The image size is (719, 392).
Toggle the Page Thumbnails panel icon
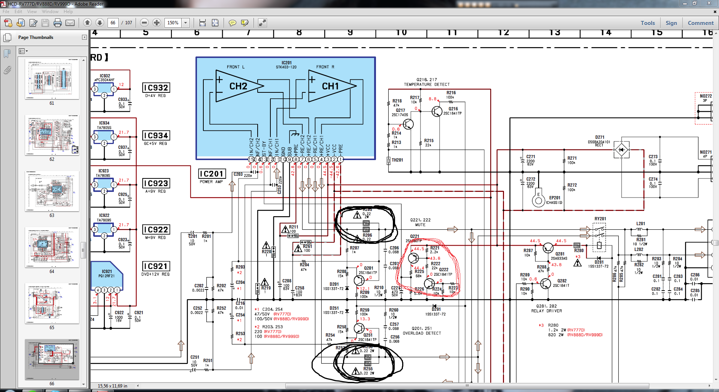(x=7, y=37)
